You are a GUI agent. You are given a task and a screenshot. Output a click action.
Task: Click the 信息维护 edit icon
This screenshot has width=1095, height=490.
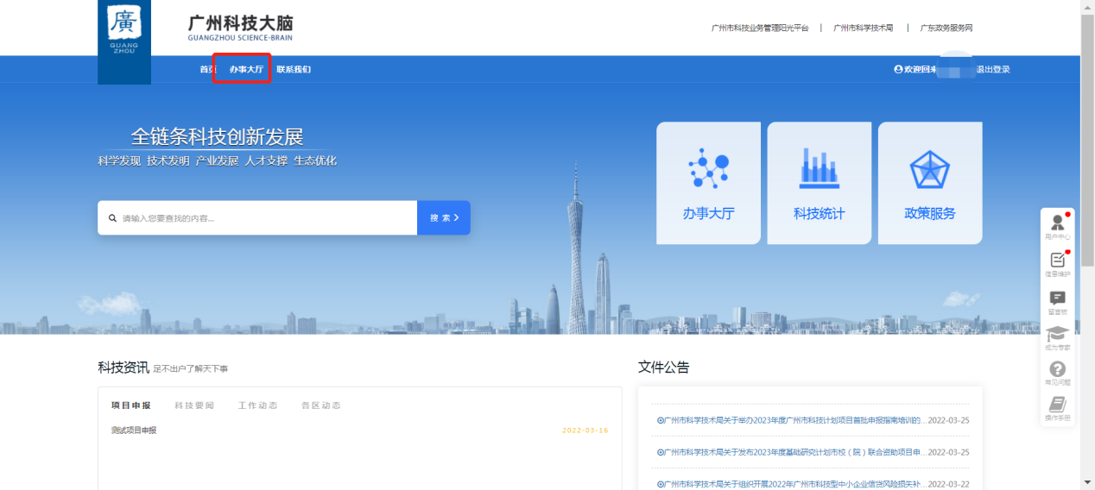pos(1057,263)
